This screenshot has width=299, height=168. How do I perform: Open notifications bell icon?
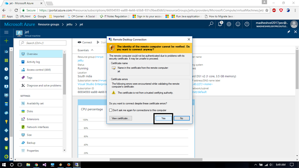(220, 24)
